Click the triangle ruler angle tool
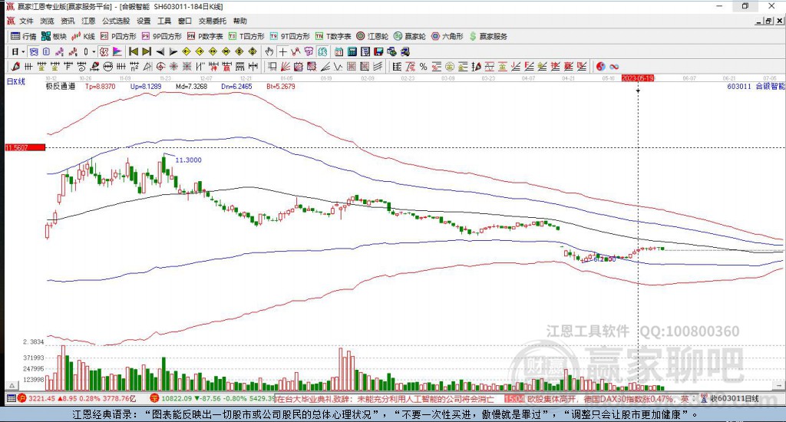The width and height of the screenshot is (786, 422). [x=147, y=67]
